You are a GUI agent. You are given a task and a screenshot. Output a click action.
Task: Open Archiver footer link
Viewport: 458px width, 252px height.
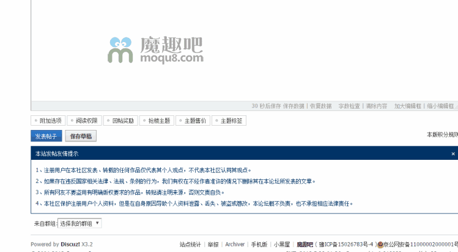point(235,245)
